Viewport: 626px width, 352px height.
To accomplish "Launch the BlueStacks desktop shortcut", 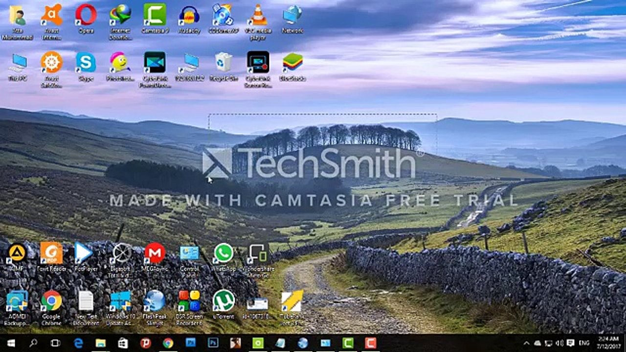I will click(x=292, y=66).
